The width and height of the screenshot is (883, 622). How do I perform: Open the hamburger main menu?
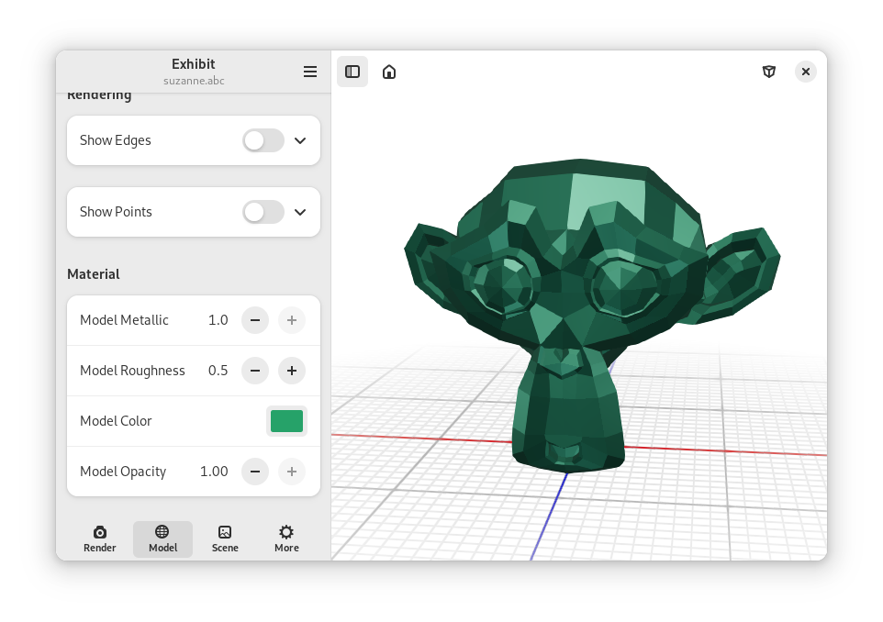(309, 72)
